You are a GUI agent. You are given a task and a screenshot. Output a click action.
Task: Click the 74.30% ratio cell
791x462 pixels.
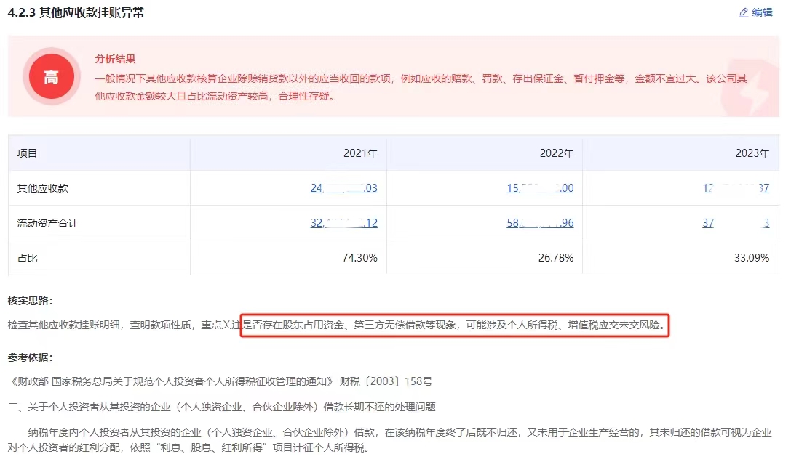pyautogui.click(x=358, y=258)
